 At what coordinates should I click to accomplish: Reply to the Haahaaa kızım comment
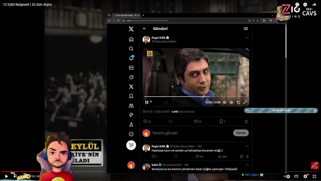[x=154, y=156]
